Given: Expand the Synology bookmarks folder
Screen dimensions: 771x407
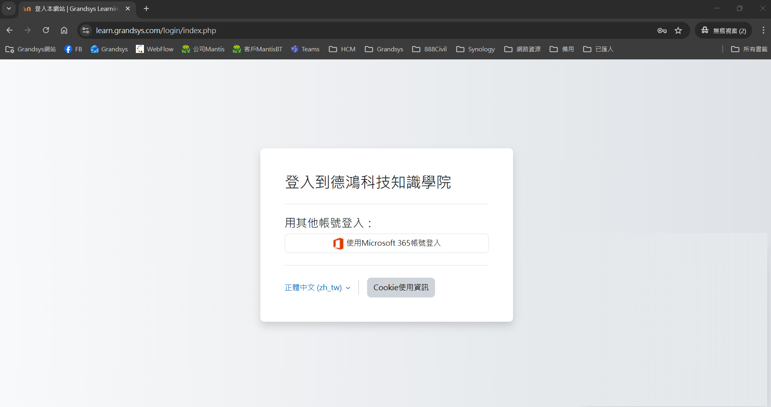Looking at the screenshot, I should pos(475,49).
